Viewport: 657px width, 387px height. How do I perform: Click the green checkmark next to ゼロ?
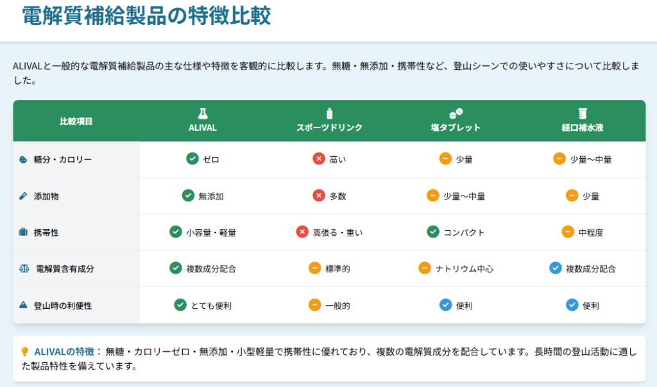[191, 159]
